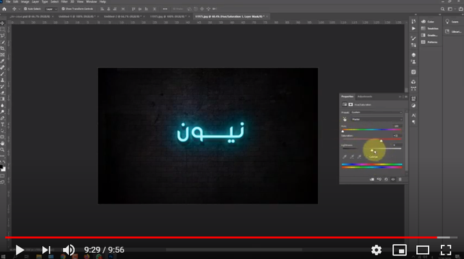Open the Auto-Select Layer dropdown

pos(51,9)
